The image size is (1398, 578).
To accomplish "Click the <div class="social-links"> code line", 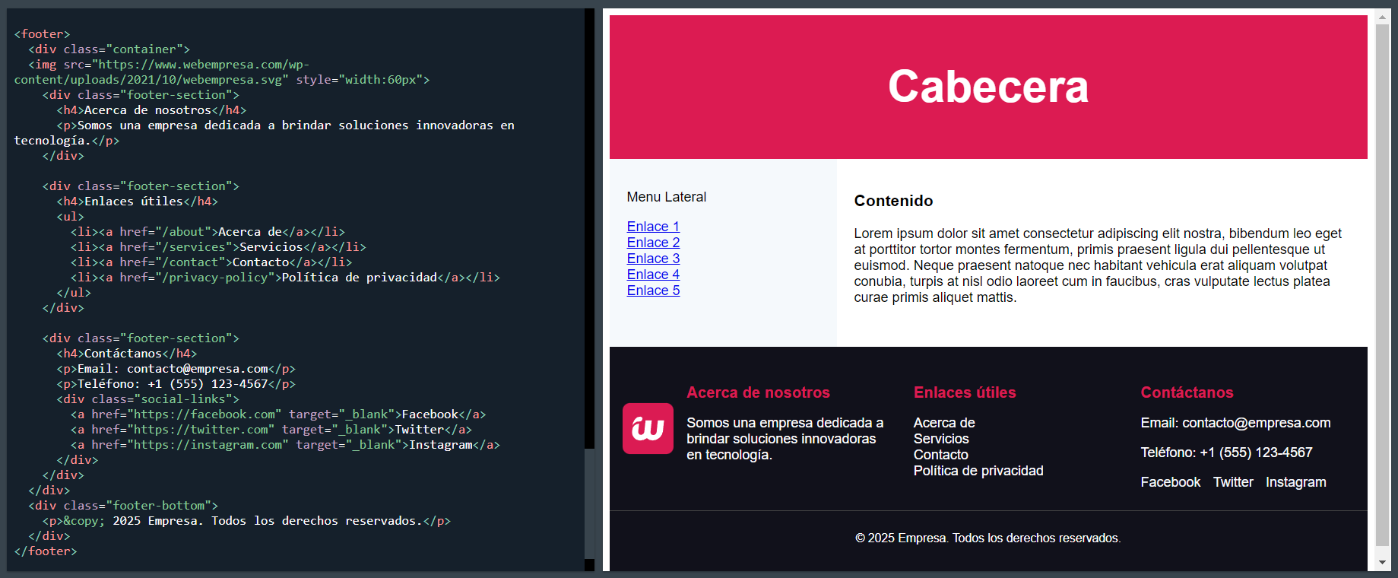I will click(147, 399).
